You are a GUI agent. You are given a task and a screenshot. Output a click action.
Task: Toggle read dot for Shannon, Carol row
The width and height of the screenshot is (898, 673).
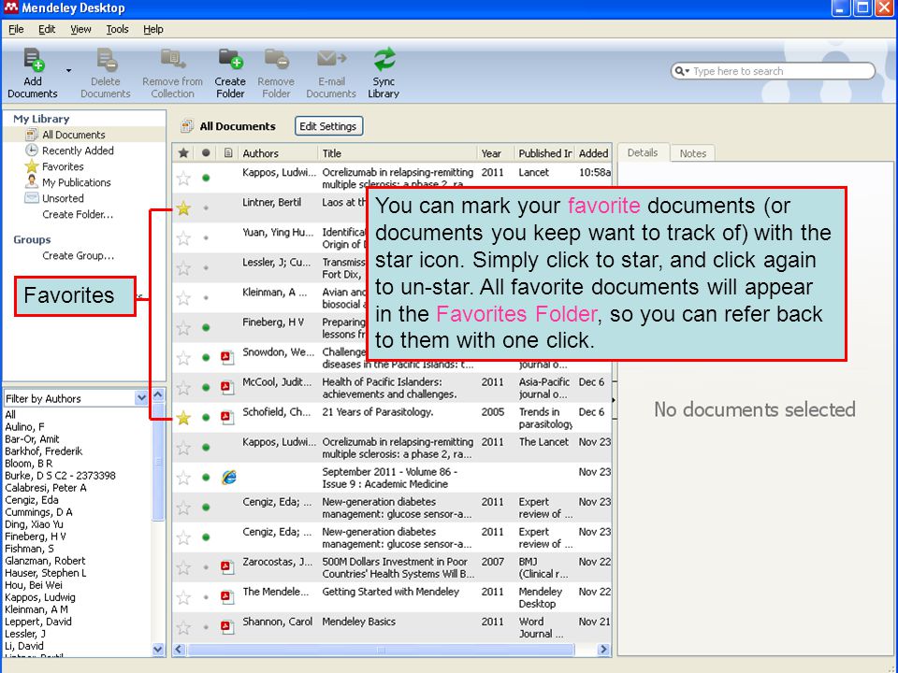pyautogui.click(x=206, y=626)
